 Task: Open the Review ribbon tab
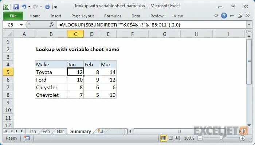[157, 16]
